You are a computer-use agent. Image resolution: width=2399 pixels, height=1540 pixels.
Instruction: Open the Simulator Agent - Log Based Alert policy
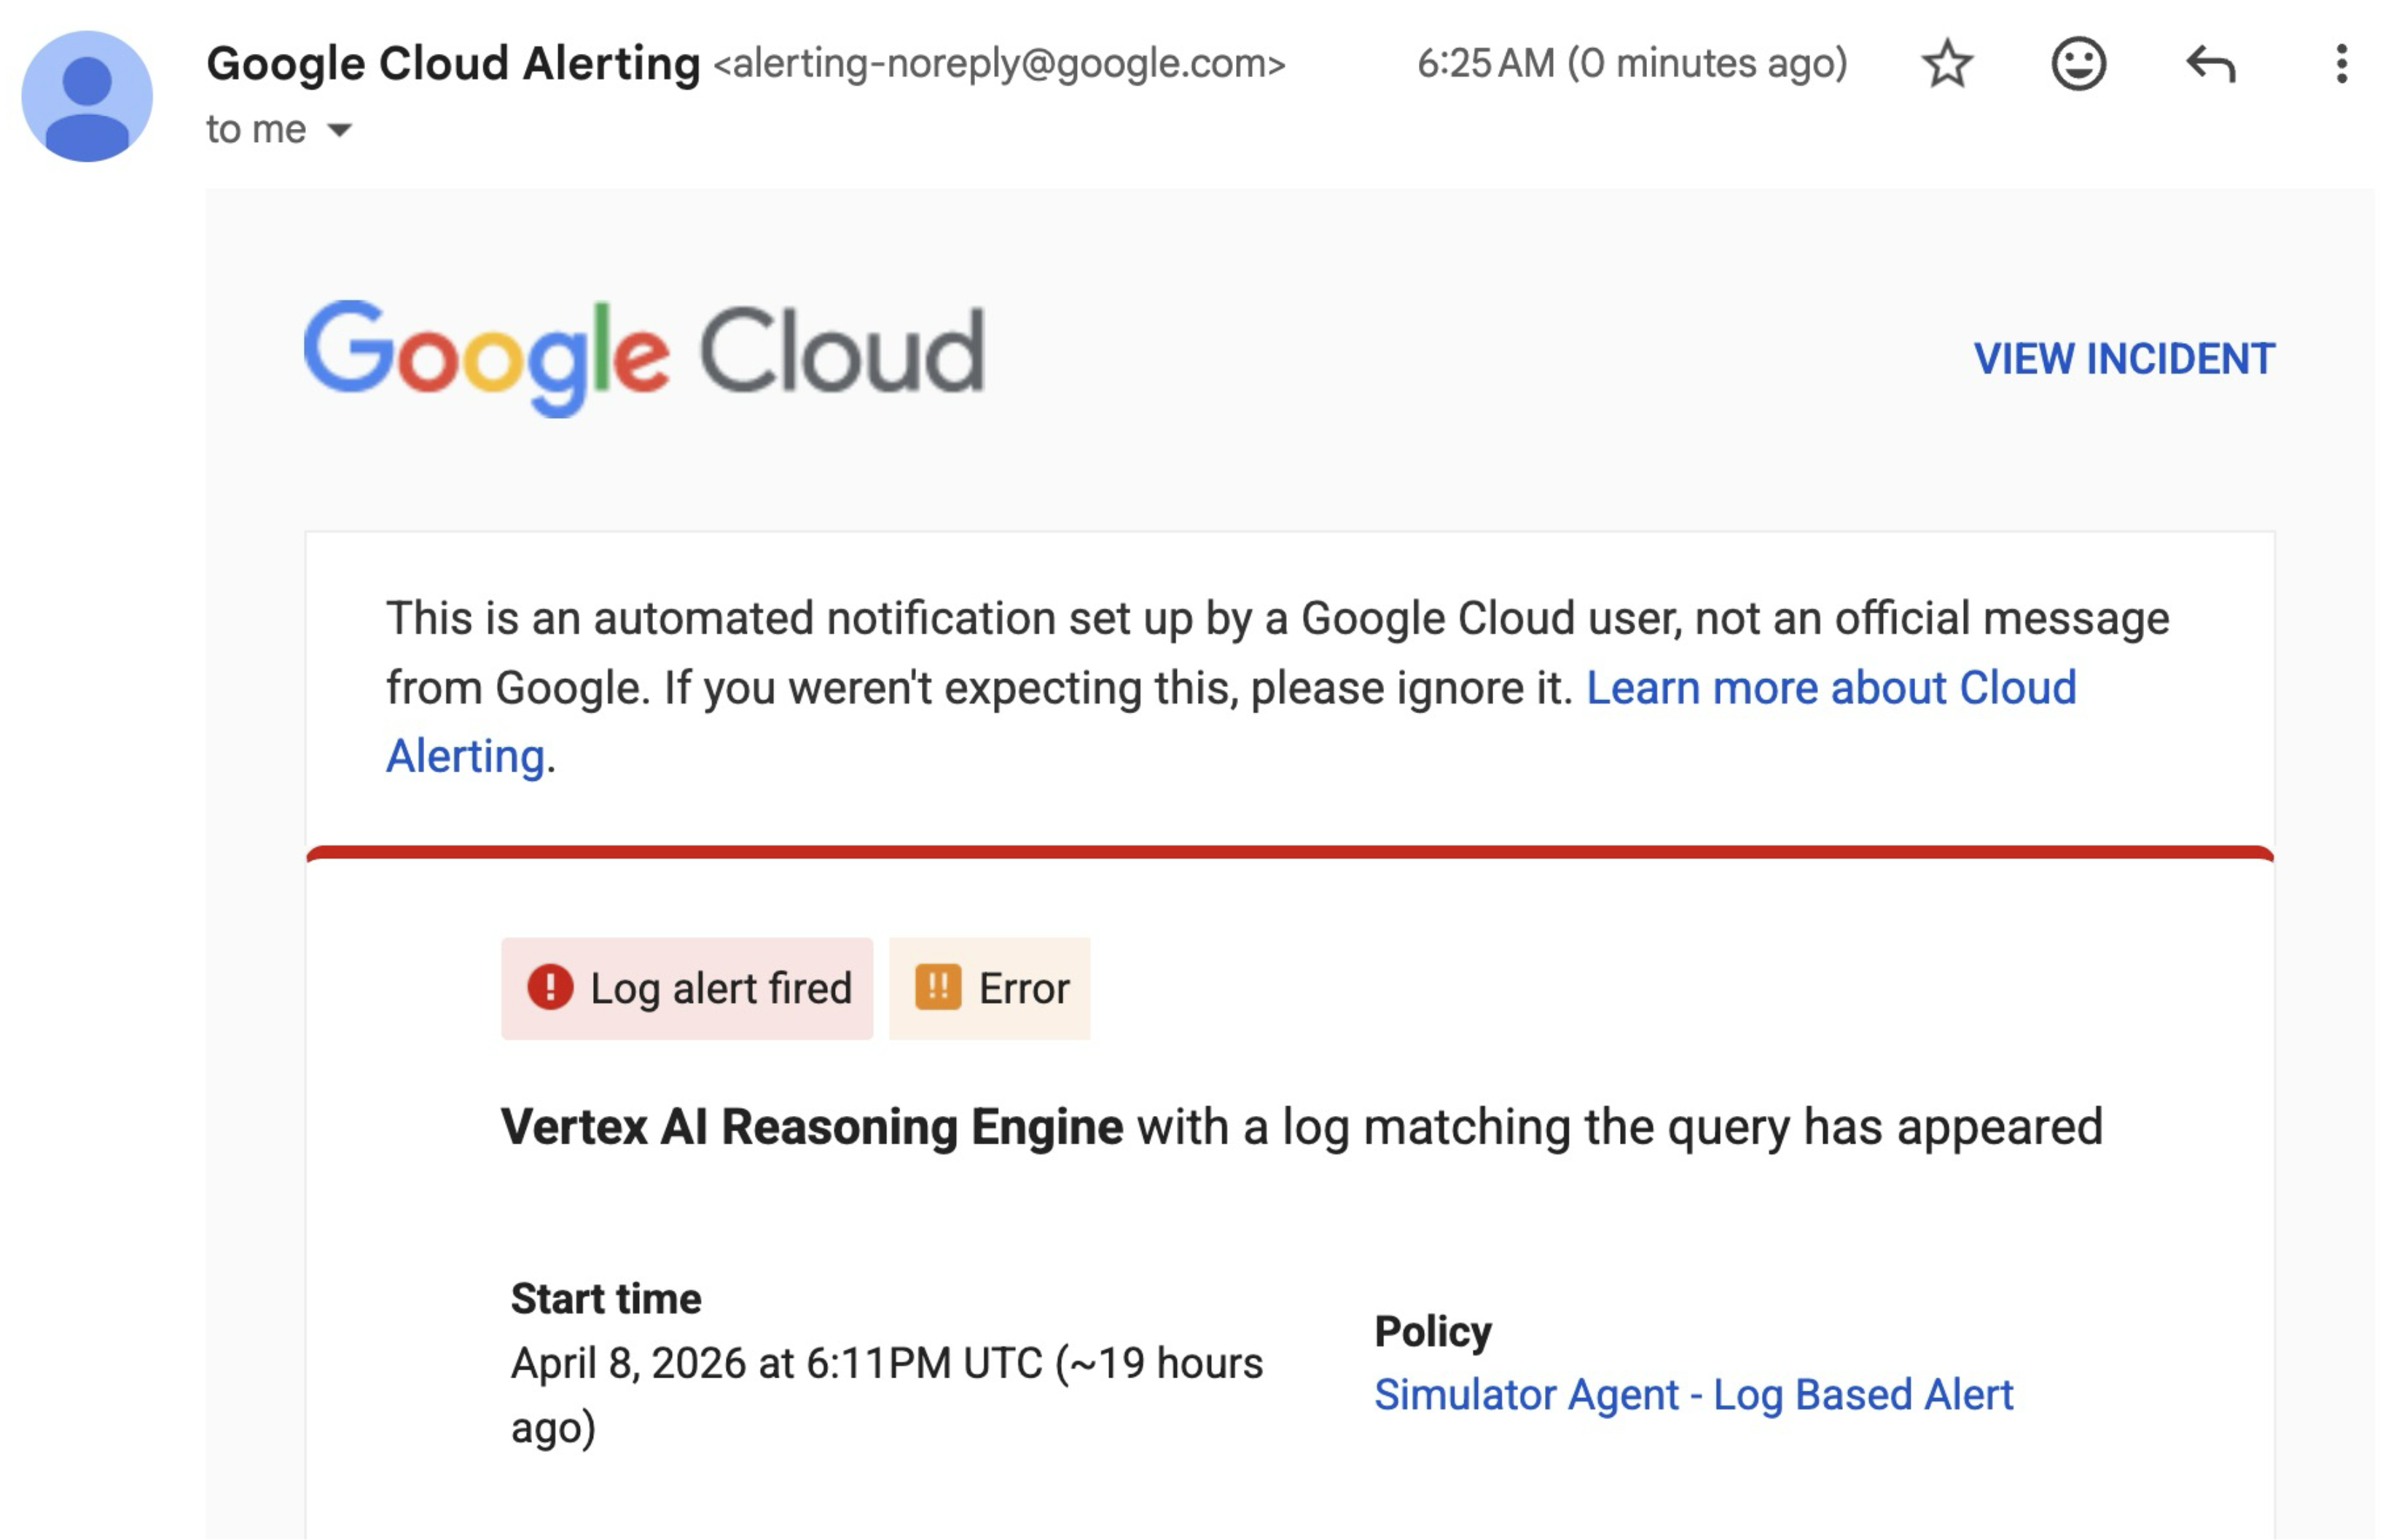point(1693,1395)
